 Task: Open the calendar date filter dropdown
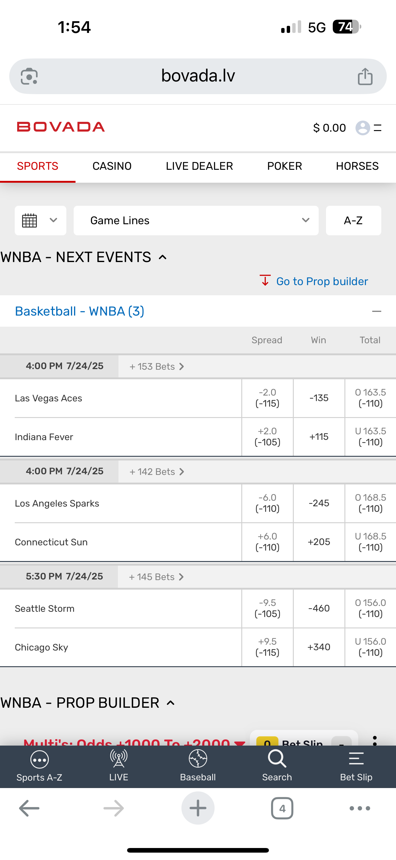pyautogui.click(x=40, y=220)
